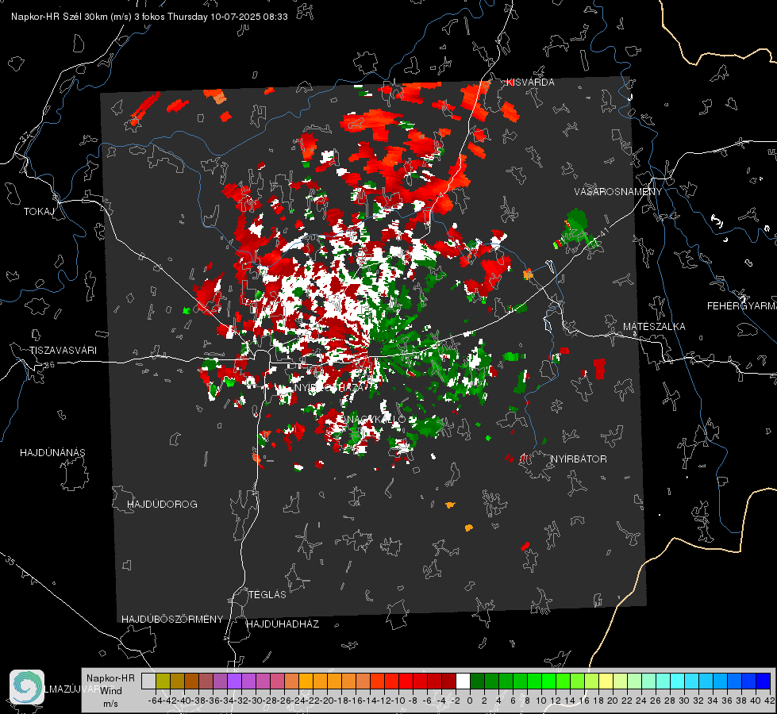Click the olive swatch right of -64
777x714 pixels.
[x=163, y=681]
